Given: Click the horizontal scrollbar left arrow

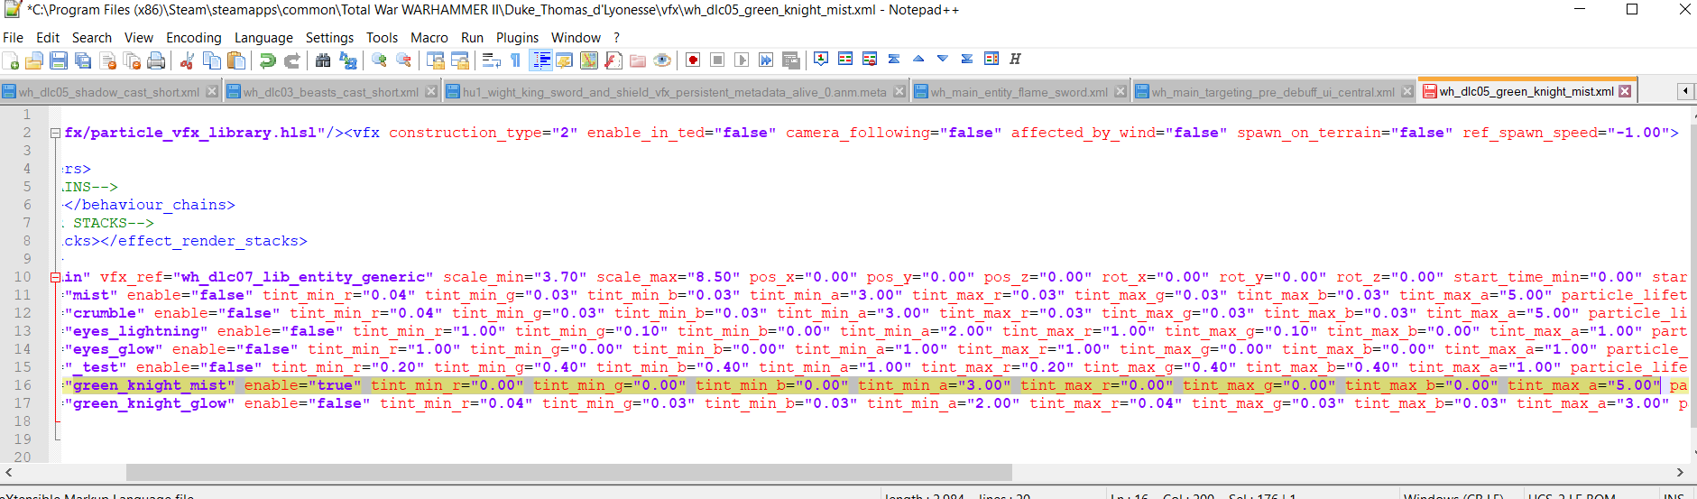Looking at the screenshot, I should pos(8,472).
